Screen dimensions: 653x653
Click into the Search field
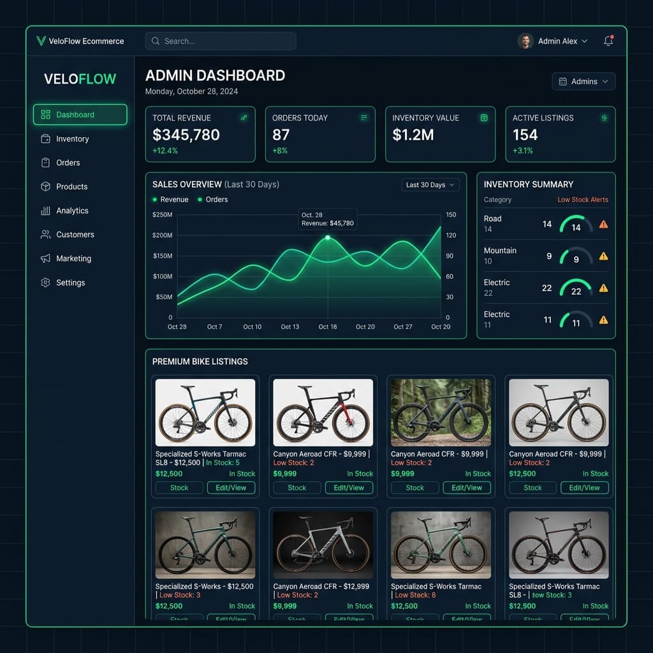coord(221,41)
